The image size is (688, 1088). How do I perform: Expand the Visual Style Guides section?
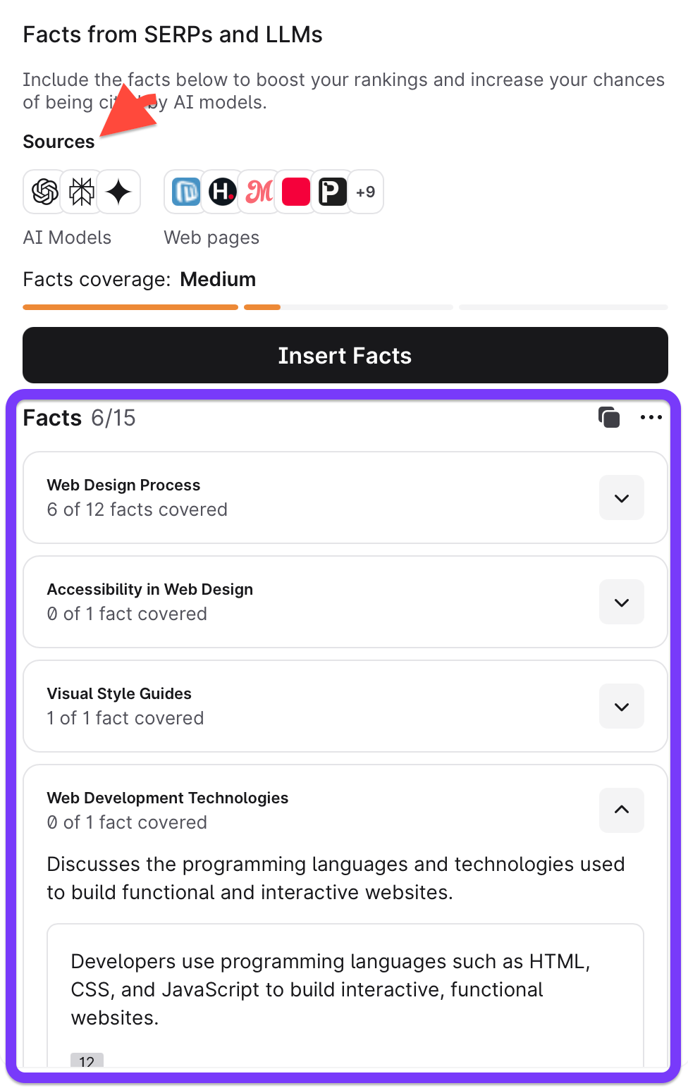point(621,707)
